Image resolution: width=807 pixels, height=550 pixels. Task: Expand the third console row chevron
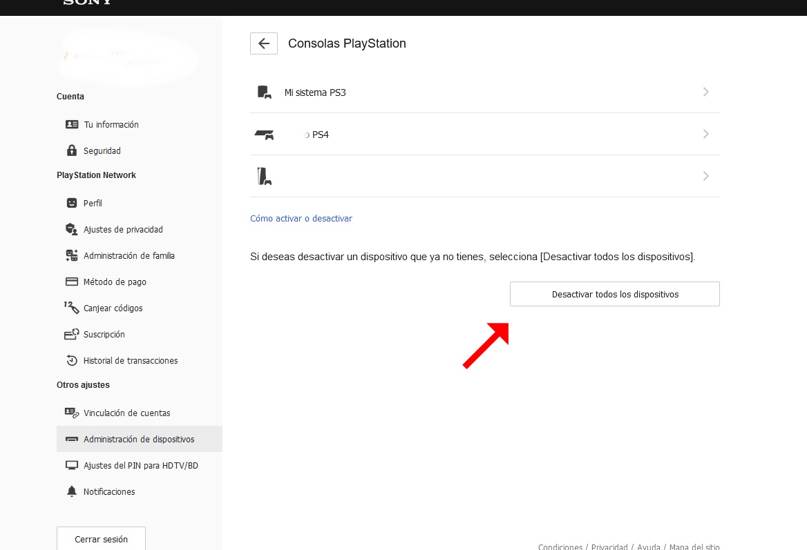point(705,176)
